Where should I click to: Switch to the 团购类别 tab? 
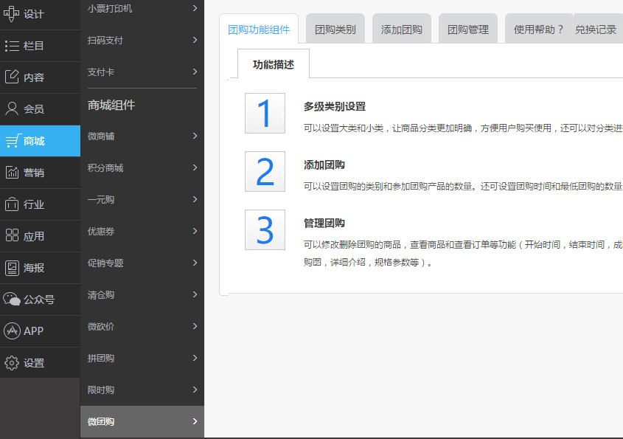tap(335, 30)
